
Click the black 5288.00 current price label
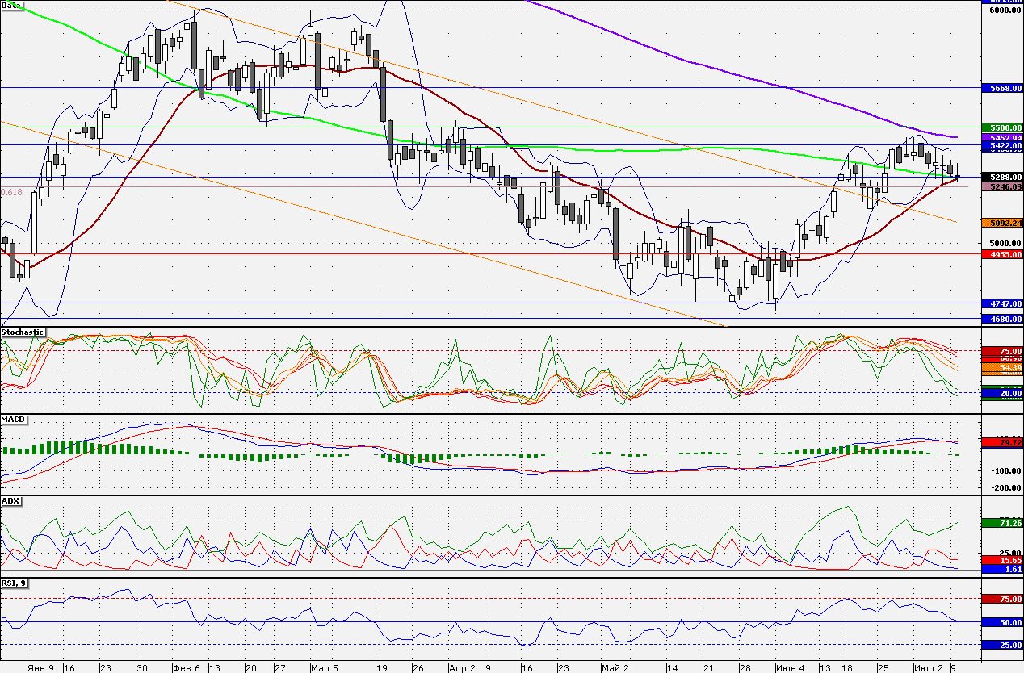[1002, 177]
